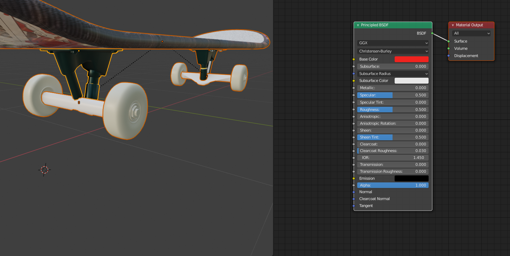Screen dimensions: 510x256
Task: Click the Tangent input socket
Action: click(x=354, y=206)
